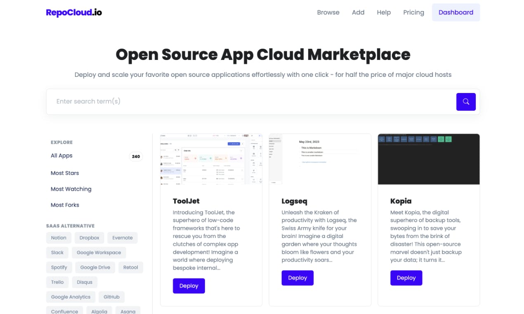The image size is (524, 314).
Task: Click the Kopia description text
Action: (426, 236)
